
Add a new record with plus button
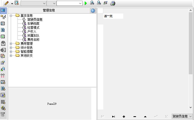(x=124, y=116)
